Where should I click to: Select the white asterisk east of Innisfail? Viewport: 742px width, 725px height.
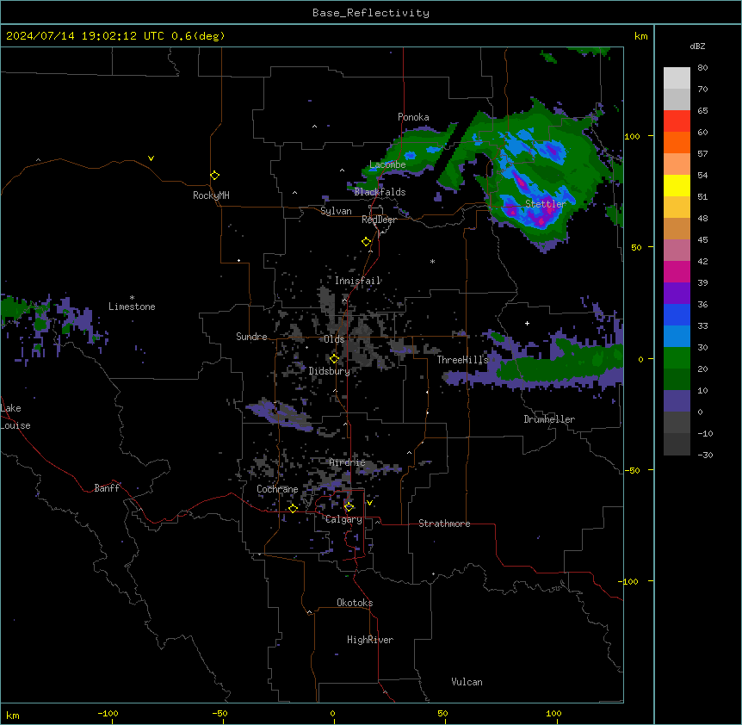tap(432, 261)
